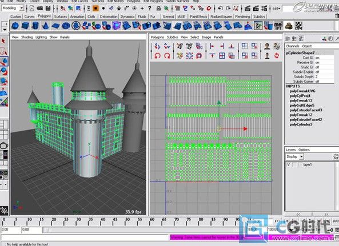This screenshot has width=339, height=246.
Task: Click the plus icon in status line
Action: pyautogui.click(x=142, y=9)
